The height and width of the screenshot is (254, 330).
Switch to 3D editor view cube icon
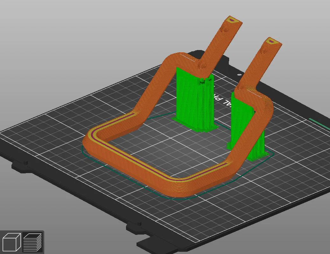[11, 243]
